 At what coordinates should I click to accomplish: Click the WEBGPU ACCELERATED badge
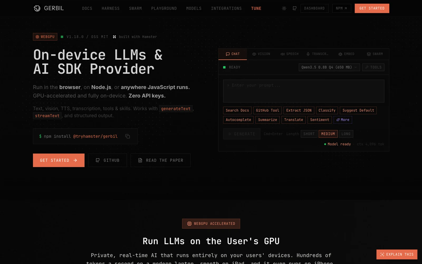point(211,224)
